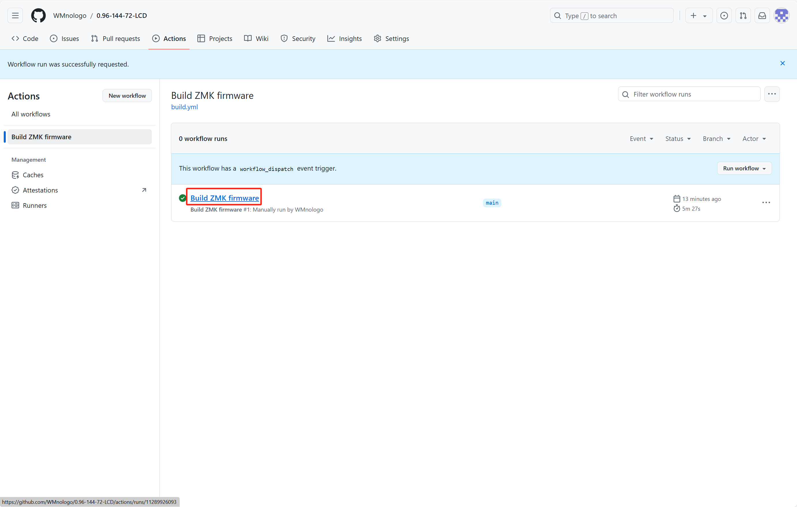Select the Actions tab
The width and height of the screenshot is (797, 507).
169,38
